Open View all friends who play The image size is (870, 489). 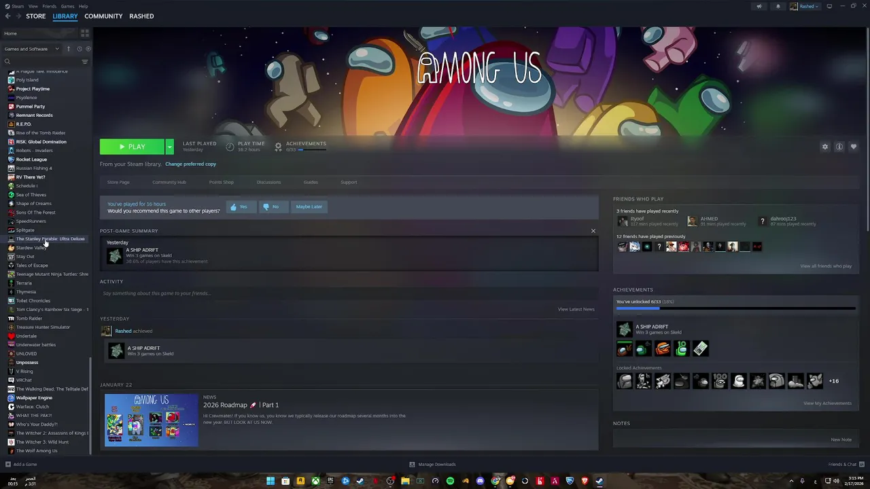point(826,266)
